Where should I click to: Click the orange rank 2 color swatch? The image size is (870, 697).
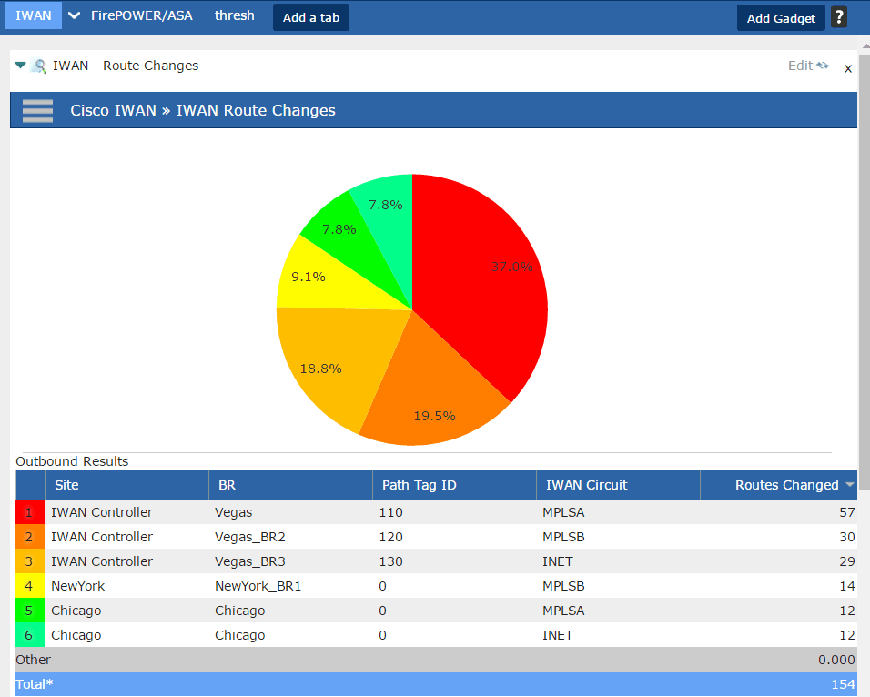click(x=29, y=537)
